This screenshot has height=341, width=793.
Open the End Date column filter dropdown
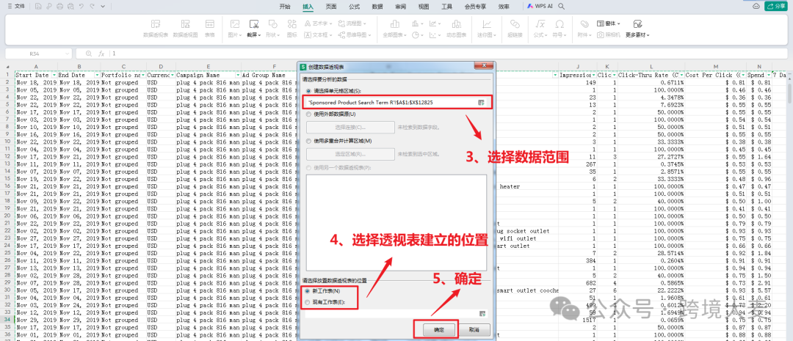pyautogui.click(x=97, y=75)
